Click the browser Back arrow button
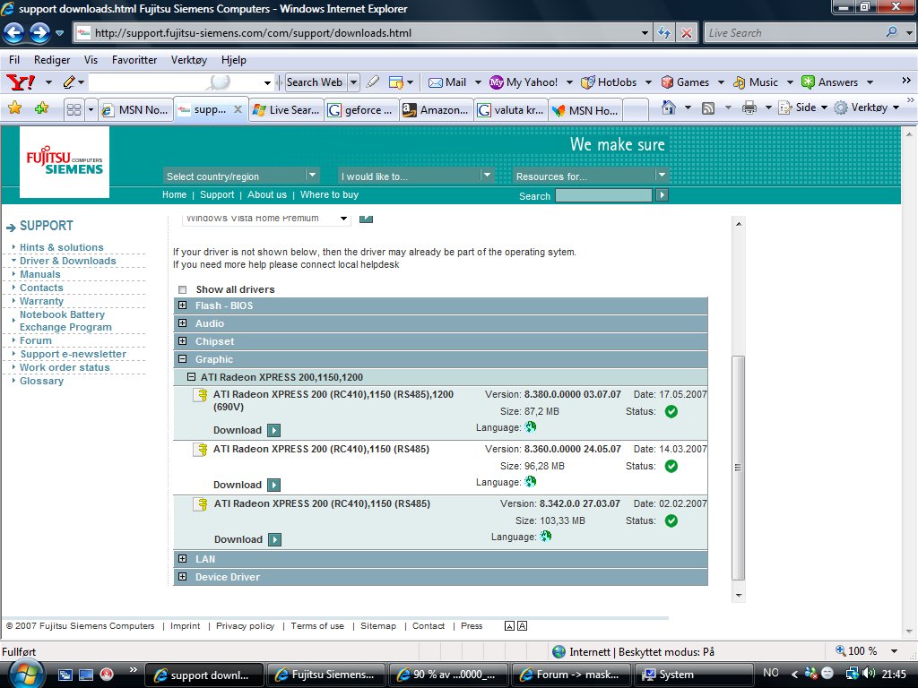 pos(13,33)
